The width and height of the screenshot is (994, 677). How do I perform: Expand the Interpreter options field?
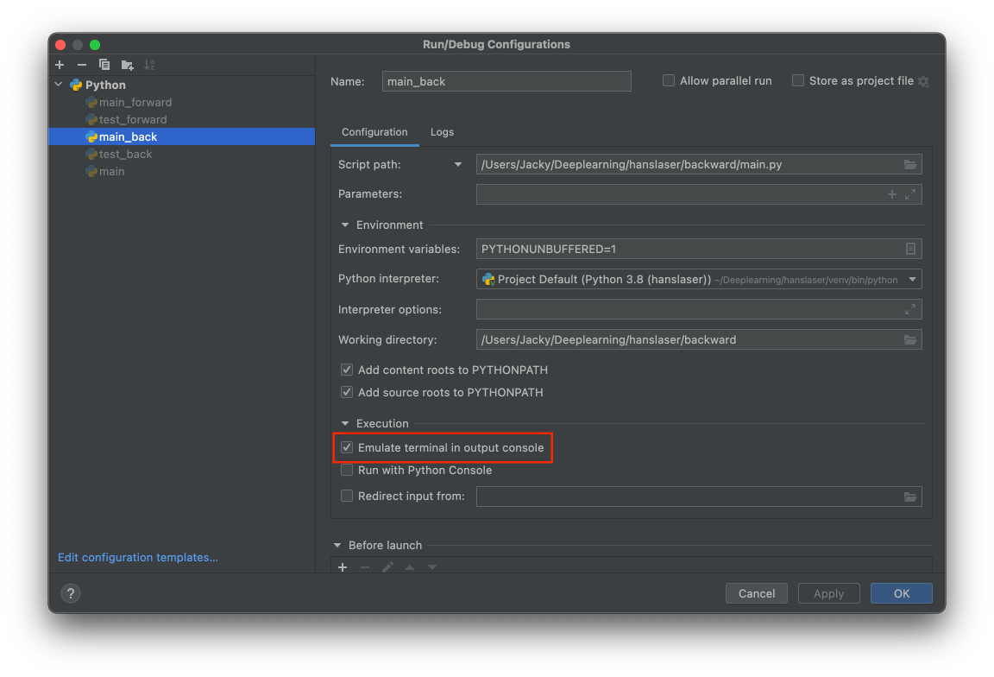tap(910, 309)
